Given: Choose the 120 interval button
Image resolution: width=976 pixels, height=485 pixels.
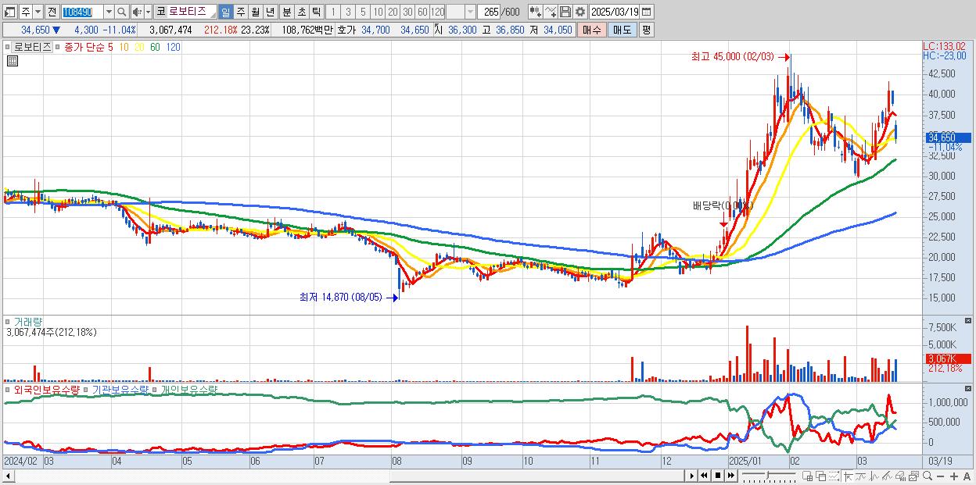Looking at the screenshot, I should coord(437,12).
